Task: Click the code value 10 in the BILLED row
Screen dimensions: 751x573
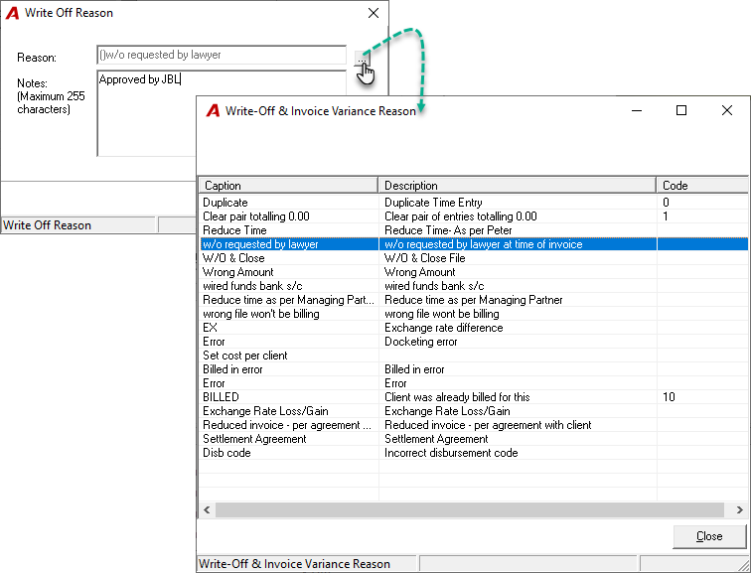Action: click(669, 397)
